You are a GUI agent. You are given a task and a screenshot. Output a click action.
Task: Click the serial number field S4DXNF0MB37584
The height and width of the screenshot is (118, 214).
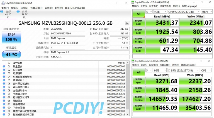point(67,34)
